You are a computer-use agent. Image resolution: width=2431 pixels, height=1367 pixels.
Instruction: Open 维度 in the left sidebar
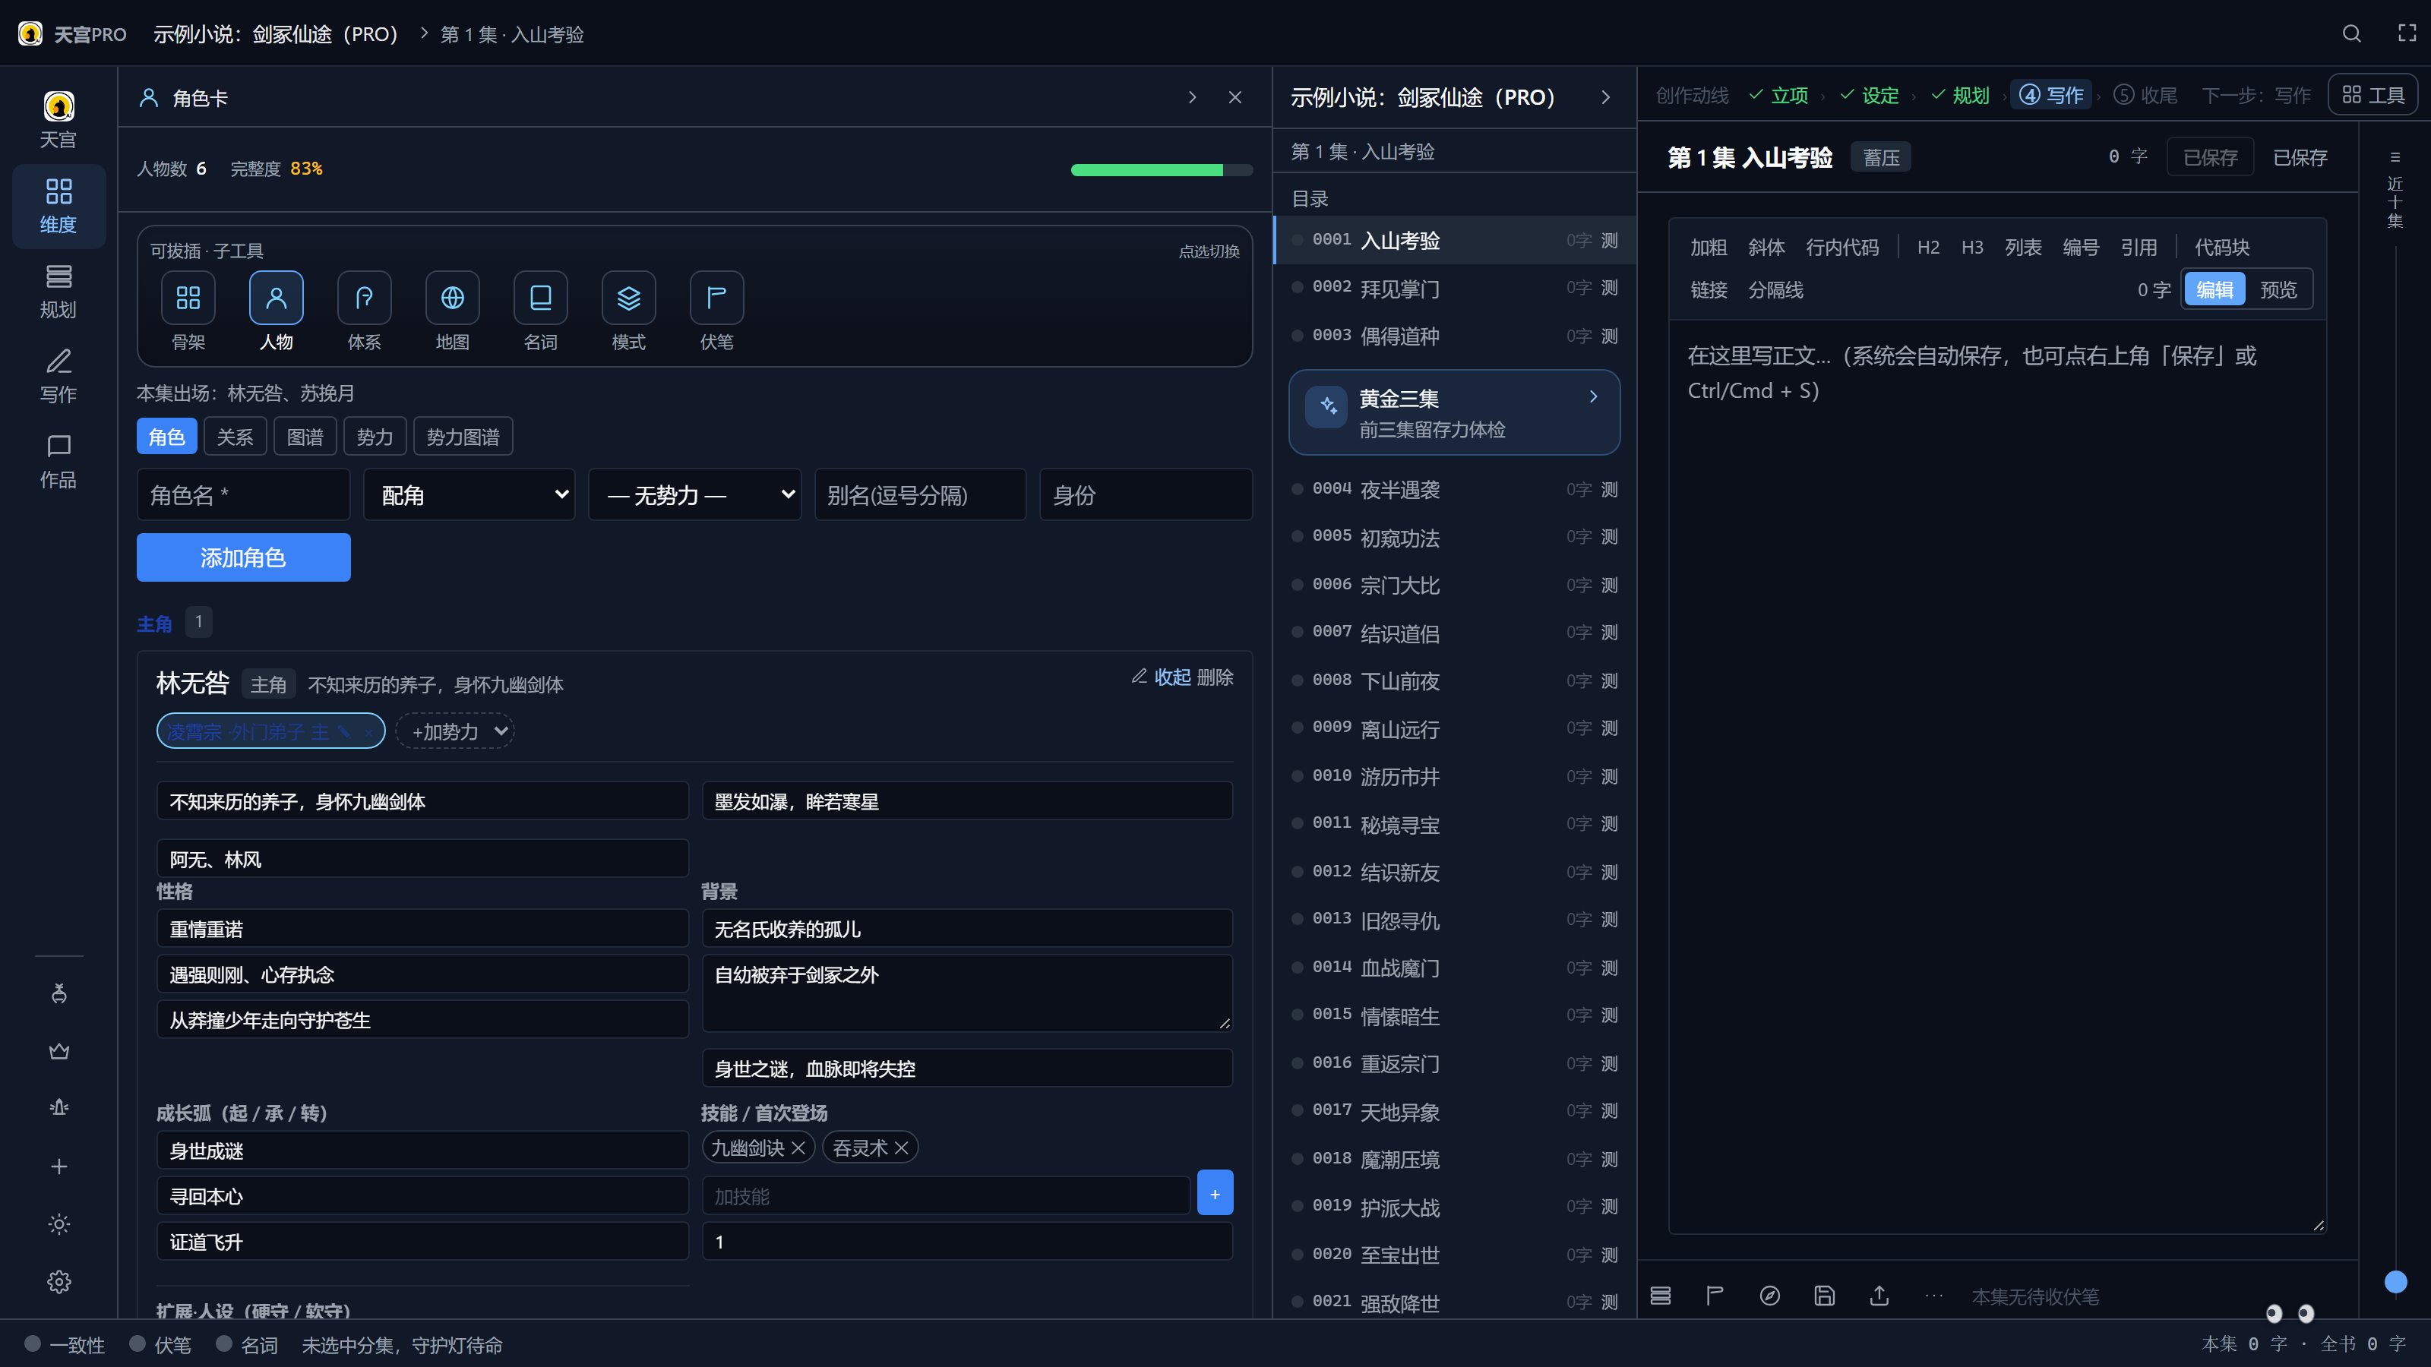pos(58,206)
